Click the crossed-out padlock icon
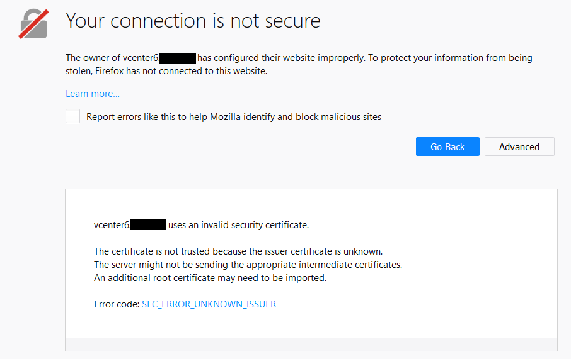This screenshot has width=571, height=359. [33, 24]
